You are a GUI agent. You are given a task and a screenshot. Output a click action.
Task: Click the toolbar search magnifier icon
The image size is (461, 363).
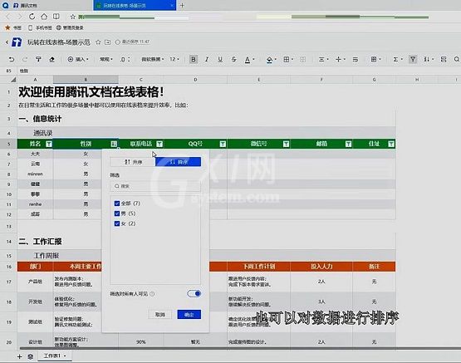pos(457,59)
